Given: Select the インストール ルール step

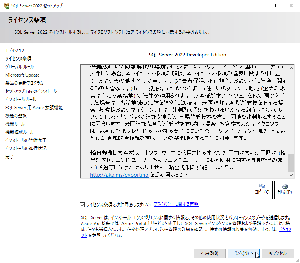Looking at the screenshot, I should pyautogui.click(x=21, y=100).
